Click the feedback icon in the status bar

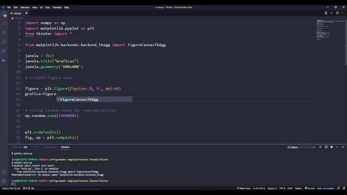coord(338,188)
